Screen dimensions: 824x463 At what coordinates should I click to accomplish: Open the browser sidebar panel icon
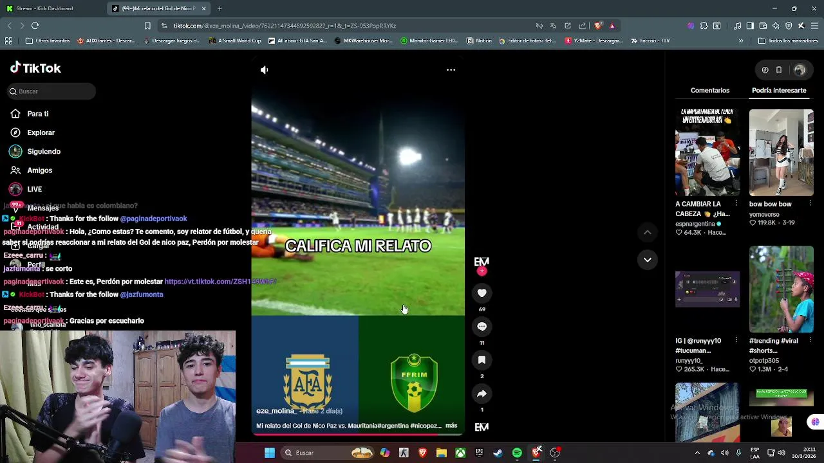(750, 26)
